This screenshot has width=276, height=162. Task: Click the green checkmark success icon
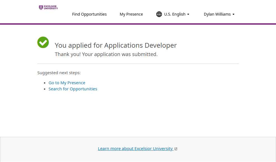tap(43, 42)
